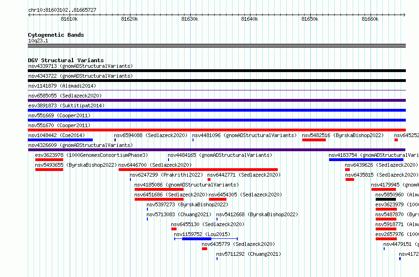Click the 81630k ruler tick

tap(190, 19)
